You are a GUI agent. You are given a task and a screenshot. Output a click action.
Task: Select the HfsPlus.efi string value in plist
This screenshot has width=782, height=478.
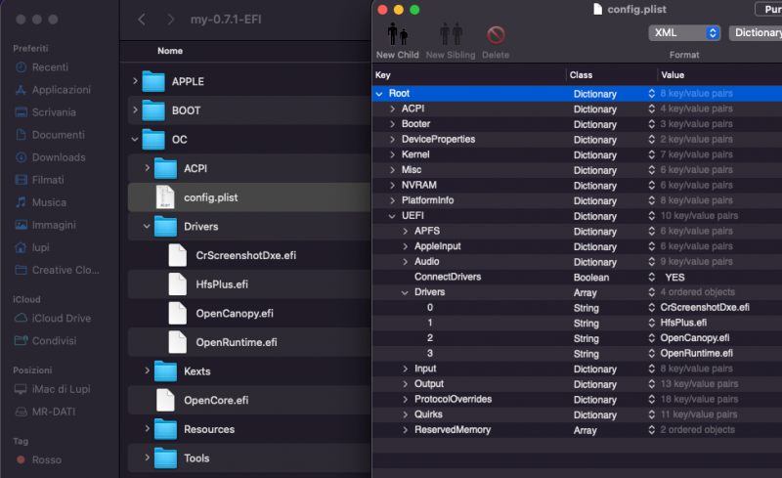point(683,323)
